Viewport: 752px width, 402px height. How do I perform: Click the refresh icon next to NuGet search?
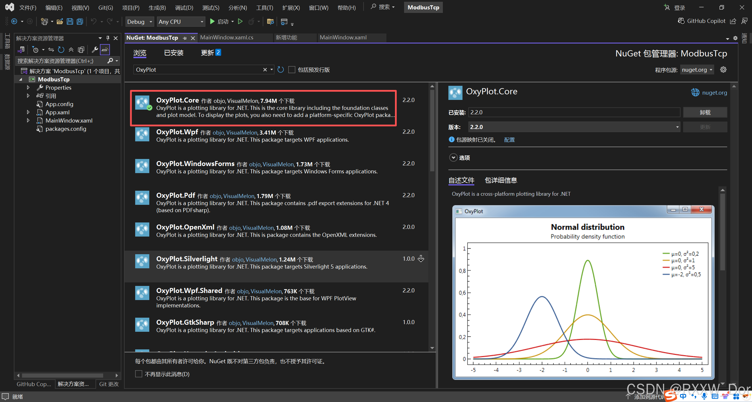[281, 70]
